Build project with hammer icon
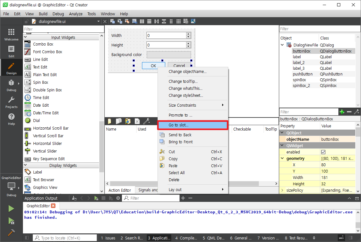Viewport: 361px width, 242px height. (11, 232)
